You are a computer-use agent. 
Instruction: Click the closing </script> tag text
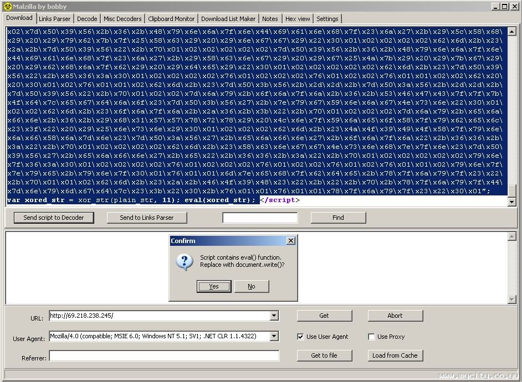point(280,200)
